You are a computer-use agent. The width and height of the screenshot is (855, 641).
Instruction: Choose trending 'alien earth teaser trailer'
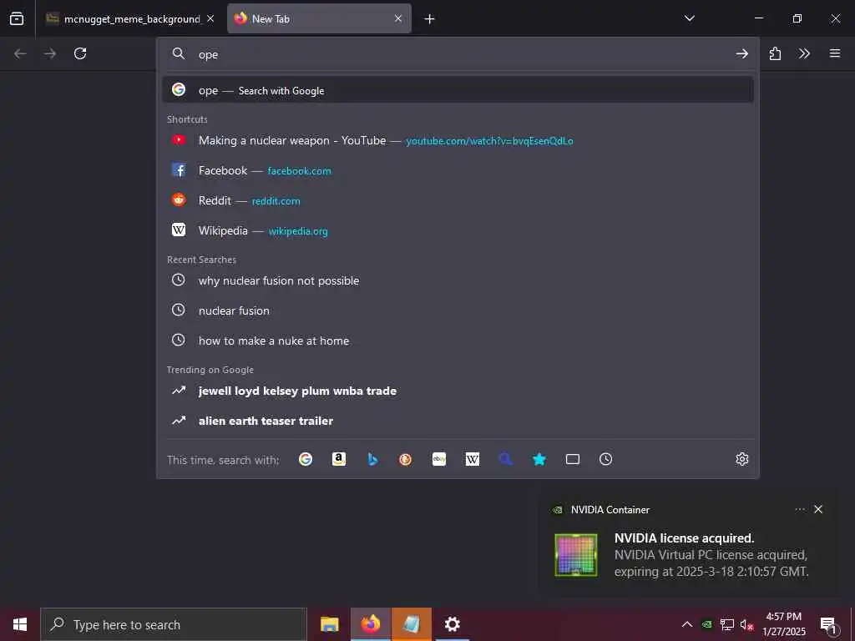(458, 421)
